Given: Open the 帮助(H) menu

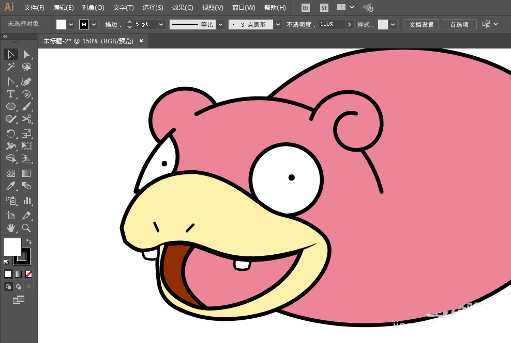Looking at the screenshot, I should 275,7.
